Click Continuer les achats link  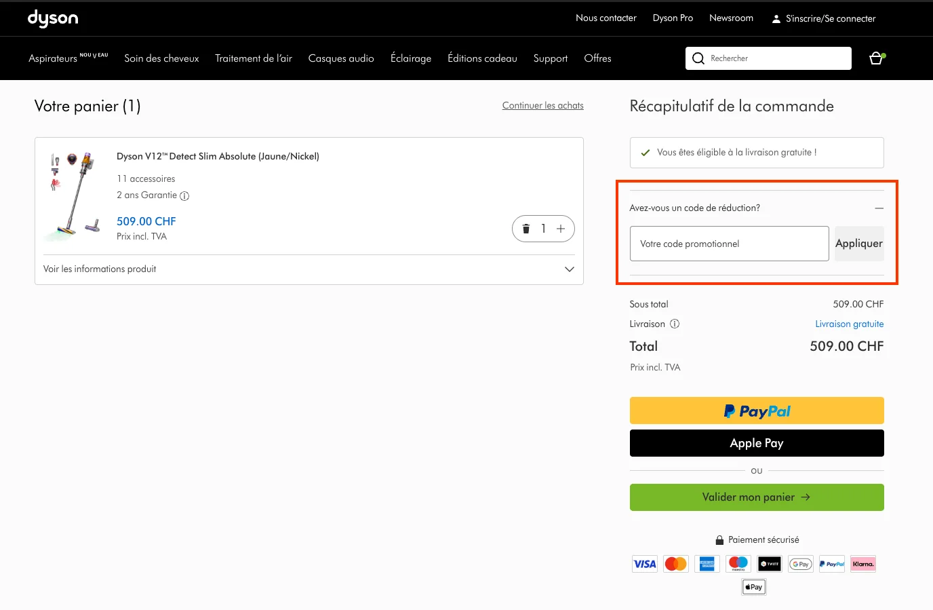pos(543,105)
